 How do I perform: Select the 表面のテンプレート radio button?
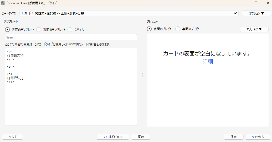pos(7,30)
